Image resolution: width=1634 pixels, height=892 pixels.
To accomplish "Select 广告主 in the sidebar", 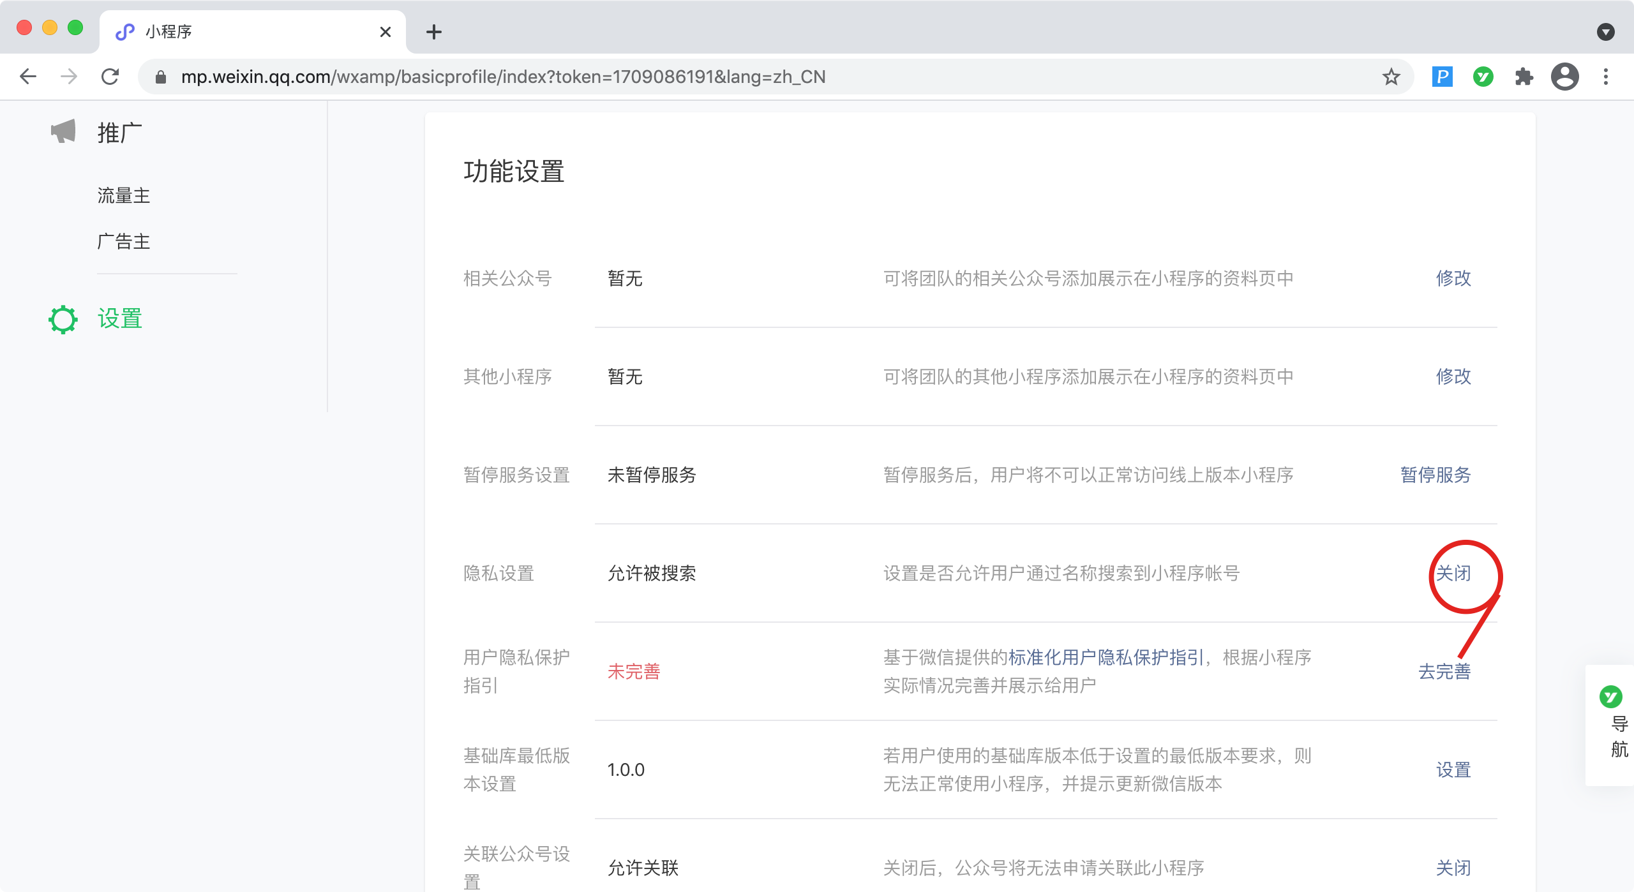I will pyautogui.click(x=124, y=241).
